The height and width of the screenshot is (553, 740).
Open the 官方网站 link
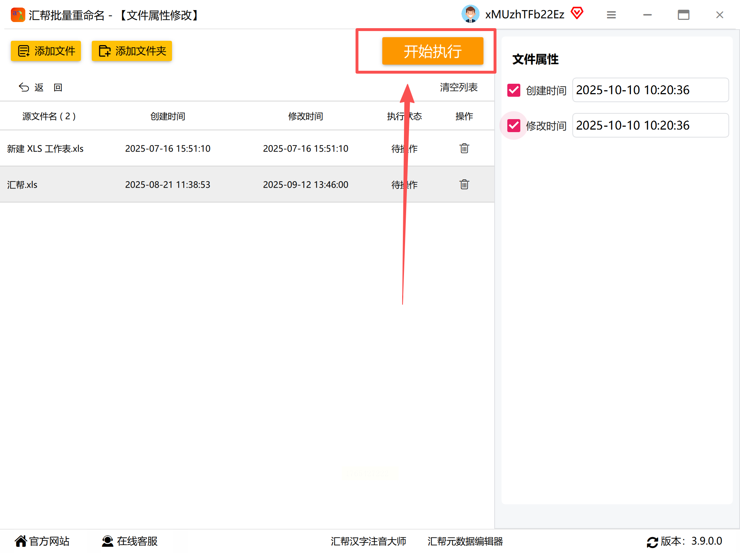42,541
